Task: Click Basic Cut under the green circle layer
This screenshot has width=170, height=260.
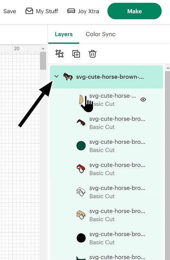Action: tap(102, 150)
